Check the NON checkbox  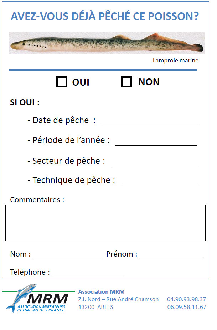pos(126,82)
